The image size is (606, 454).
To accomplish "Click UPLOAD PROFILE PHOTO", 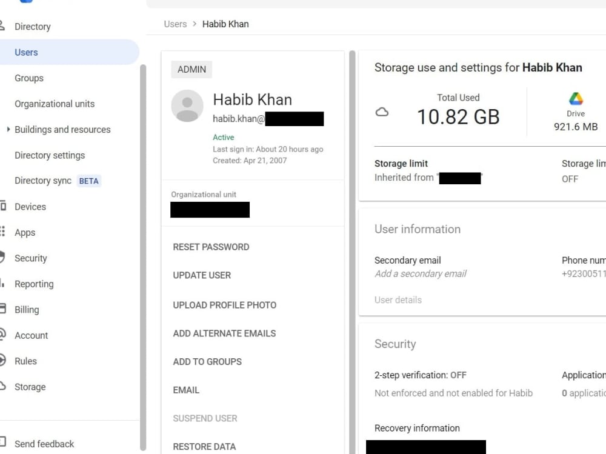I will point(225,305).
